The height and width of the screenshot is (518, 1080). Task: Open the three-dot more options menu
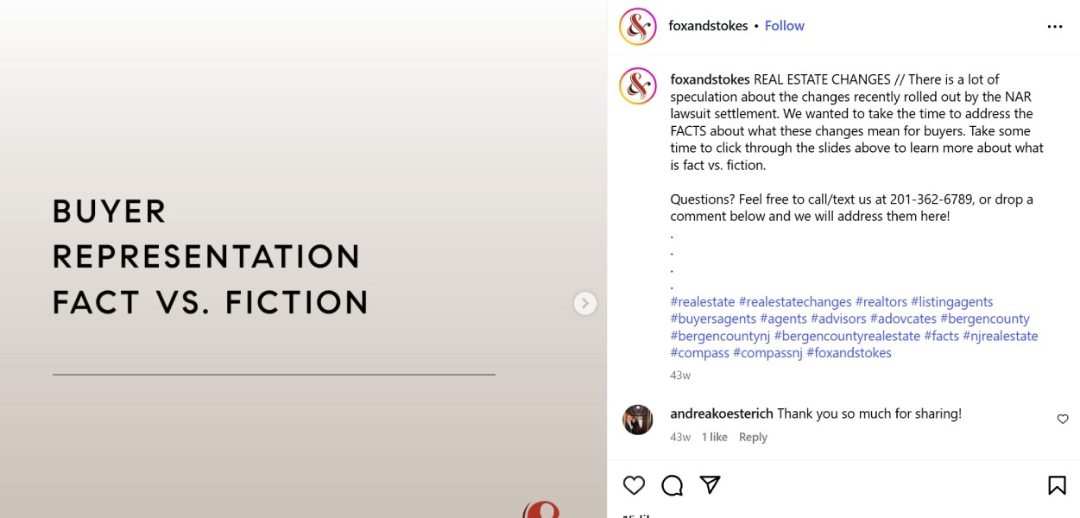pos(1054,27)
